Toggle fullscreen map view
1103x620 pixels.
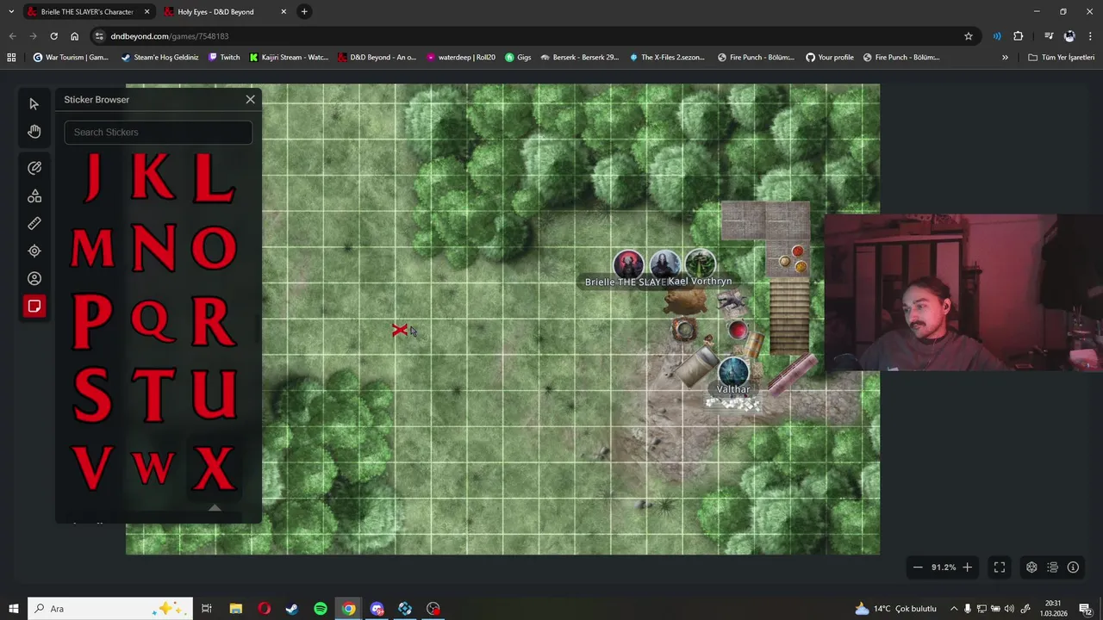coord(1000,567)
